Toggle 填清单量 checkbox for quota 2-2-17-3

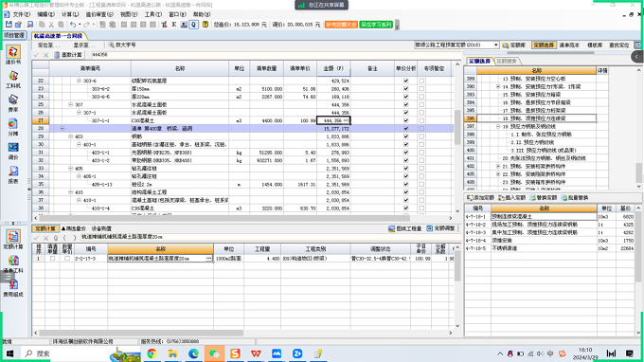[x=52, y=259]
